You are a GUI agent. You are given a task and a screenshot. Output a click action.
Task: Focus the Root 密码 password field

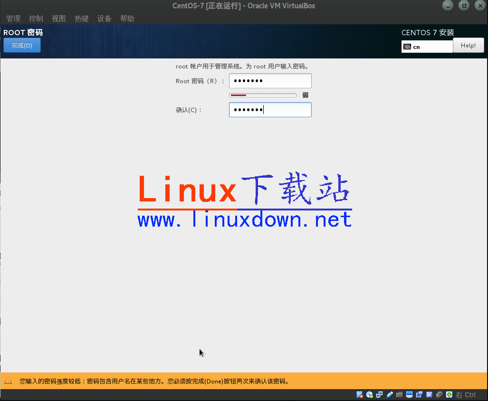[270, 81]
